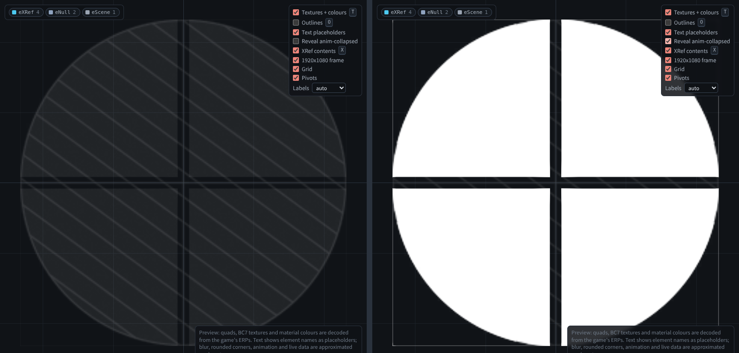
Task: Enable Outlines checkbox in left panel
Action: tap(296, 22)
